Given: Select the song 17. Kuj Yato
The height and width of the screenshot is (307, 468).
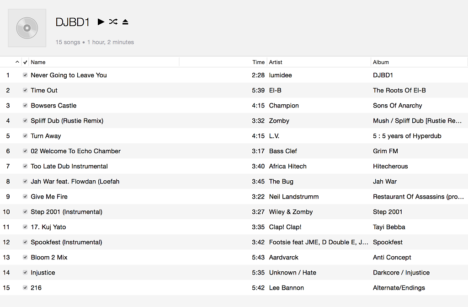Looking at the screenshot, I should pyautogui.click(x=48, y=227).
